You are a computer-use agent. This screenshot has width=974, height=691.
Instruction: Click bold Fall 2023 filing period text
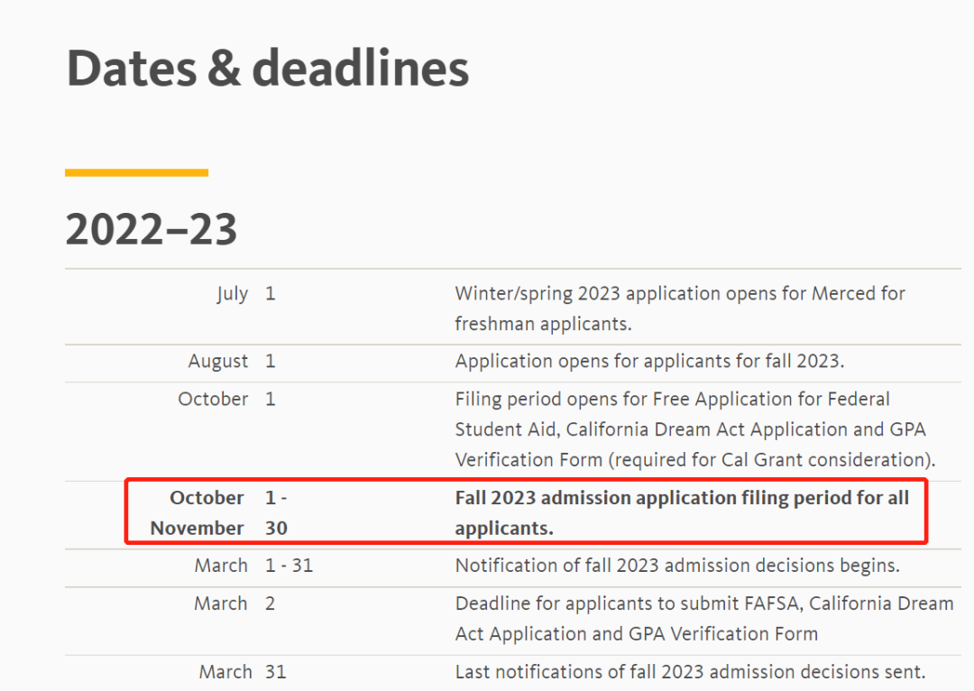682,498
